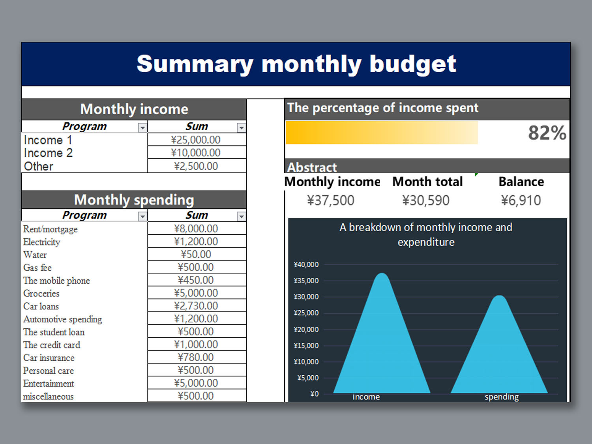
Task: Open Program filter dropdown under Monthly income
Action: [x=142, y=127]
